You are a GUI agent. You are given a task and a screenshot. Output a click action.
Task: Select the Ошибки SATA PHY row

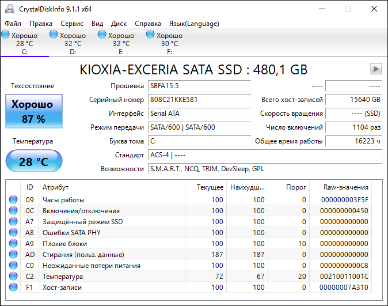(x=189, y=232)
